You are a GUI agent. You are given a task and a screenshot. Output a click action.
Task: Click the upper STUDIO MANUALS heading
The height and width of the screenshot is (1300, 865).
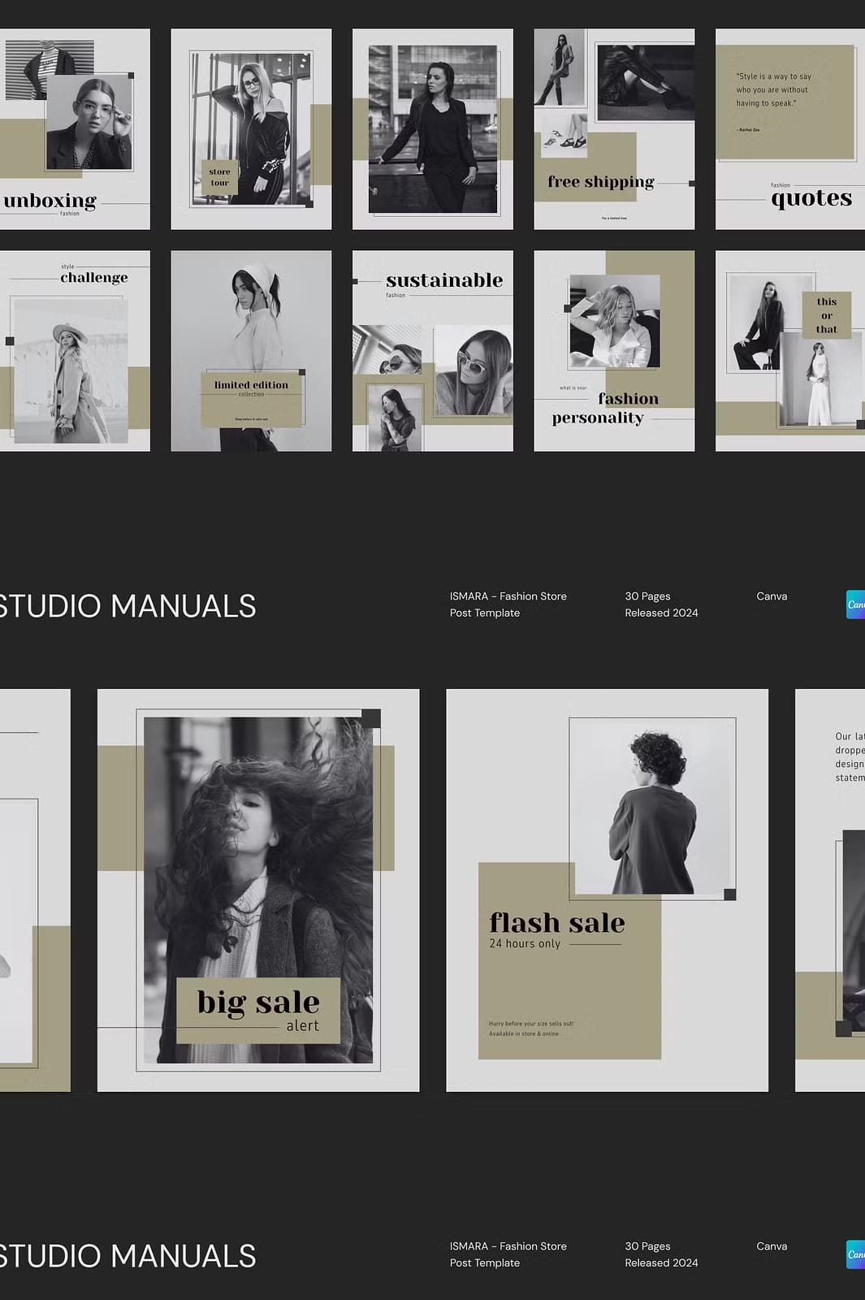[128, 606]
